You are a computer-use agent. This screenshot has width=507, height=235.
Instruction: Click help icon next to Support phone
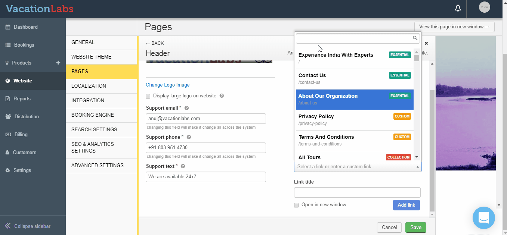click(189, 137)
